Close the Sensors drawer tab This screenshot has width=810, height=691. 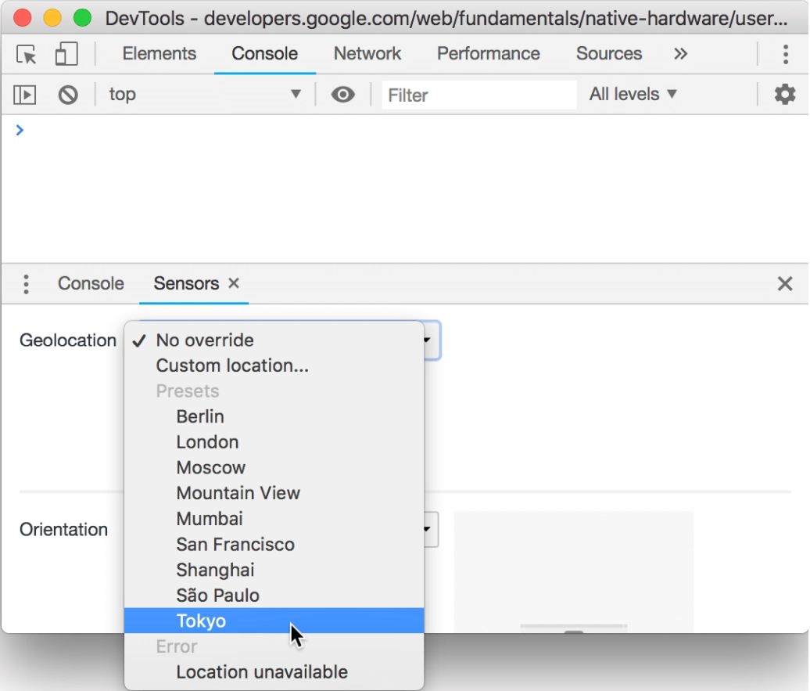click(233, 283)
